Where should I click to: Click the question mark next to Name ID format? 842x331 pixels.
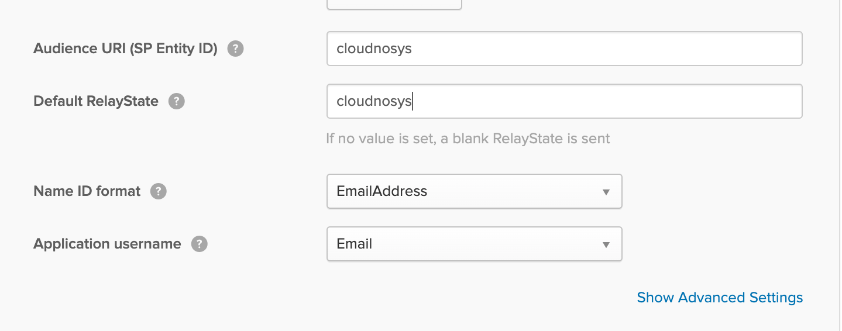point(159,191)
